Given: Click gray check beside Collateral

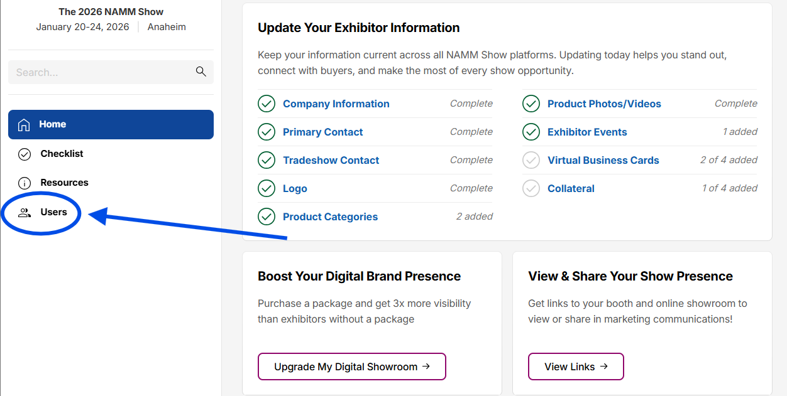Looking at the screenshot, I should click(x=531, y=188).
